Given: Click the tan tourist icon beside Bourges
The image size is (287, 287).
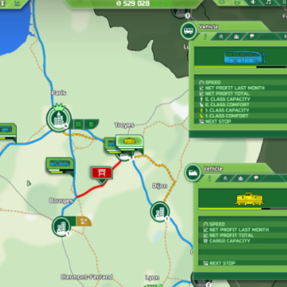Looking at the screenshot, I should pos(84,221).
